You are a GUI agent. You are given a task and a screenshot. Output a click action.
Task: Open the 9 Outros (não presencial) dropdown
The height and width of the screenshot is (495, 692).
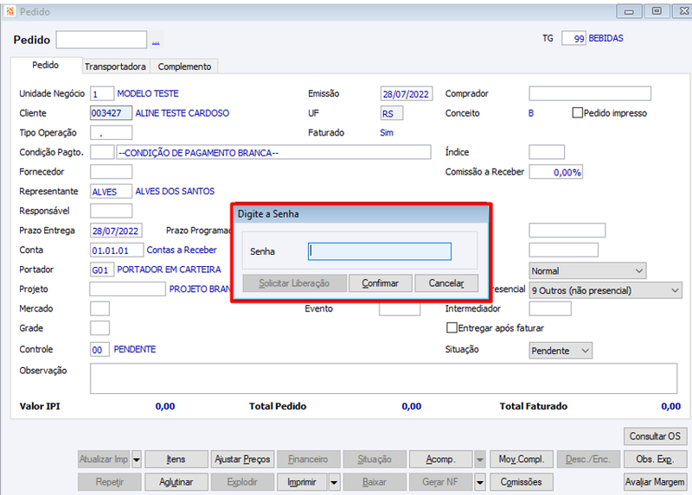point(605,290)
